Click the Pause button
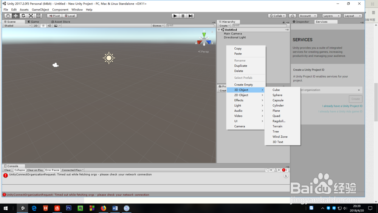The image size is (378, 213). click(183, 16)
